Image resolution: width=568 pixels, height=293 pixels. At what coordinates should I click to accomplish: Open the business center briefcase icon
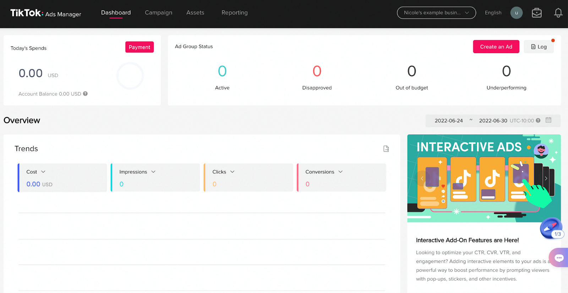coord(536,13)
